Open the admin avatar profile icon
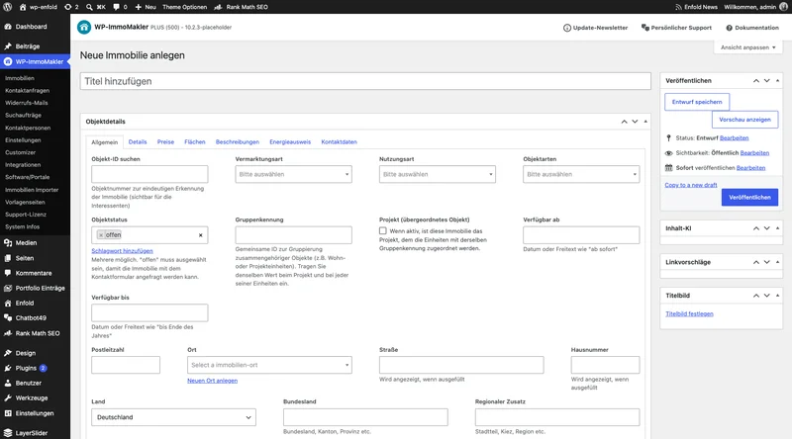 (x=783, y=7)
